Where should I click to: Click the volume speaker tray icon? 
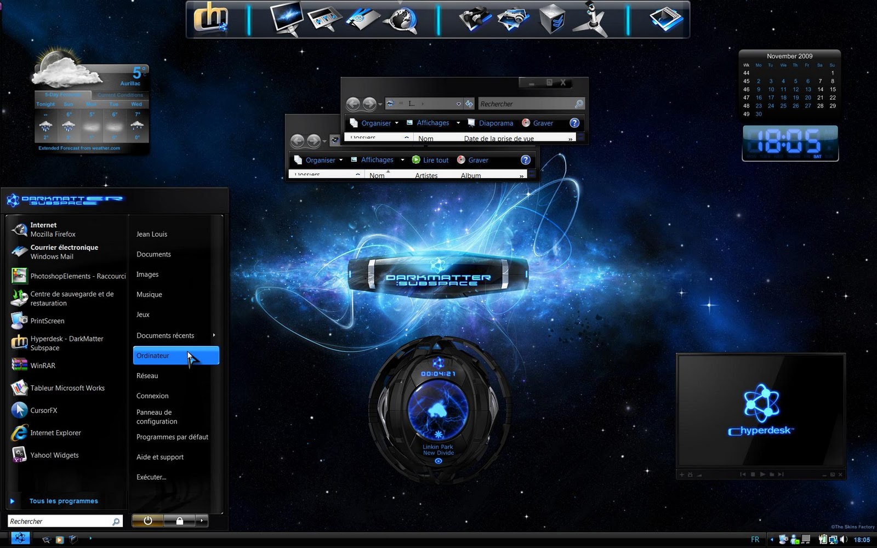pos(843,540)
